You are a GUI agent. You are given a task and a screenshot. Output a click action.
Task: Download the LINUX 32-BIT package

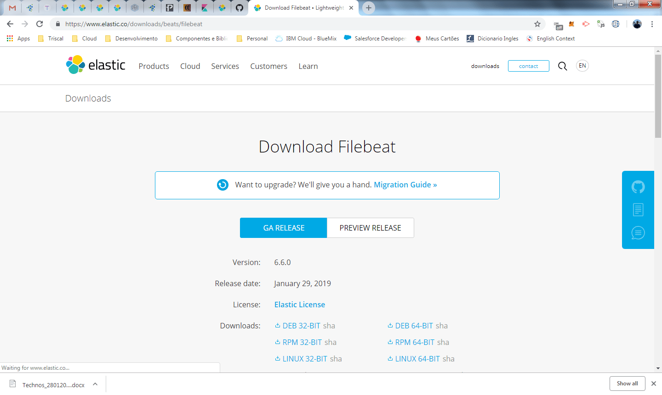301,359
